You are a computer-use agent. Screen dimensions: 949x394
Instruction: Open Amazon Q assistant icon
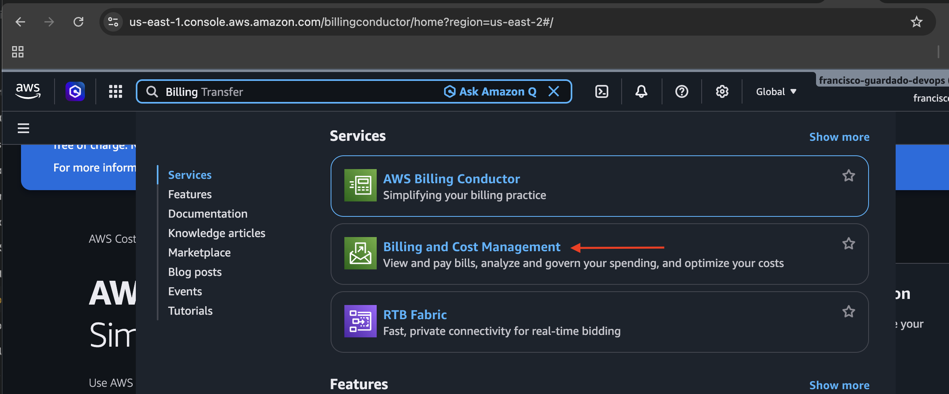click(x=75, y=91)
